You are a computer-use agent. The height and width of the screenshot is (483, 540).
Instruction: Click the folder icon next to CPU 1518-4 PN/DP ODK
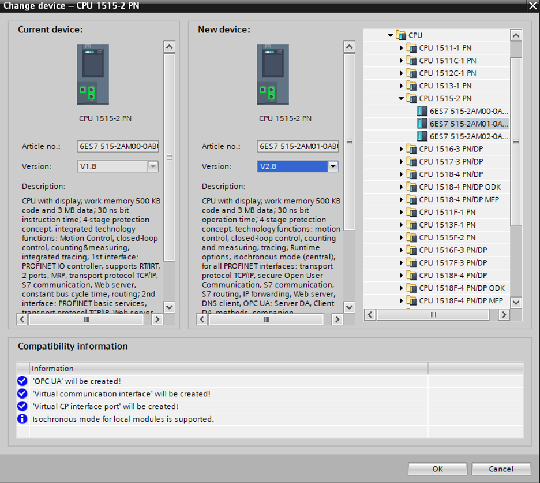[411, 187]
